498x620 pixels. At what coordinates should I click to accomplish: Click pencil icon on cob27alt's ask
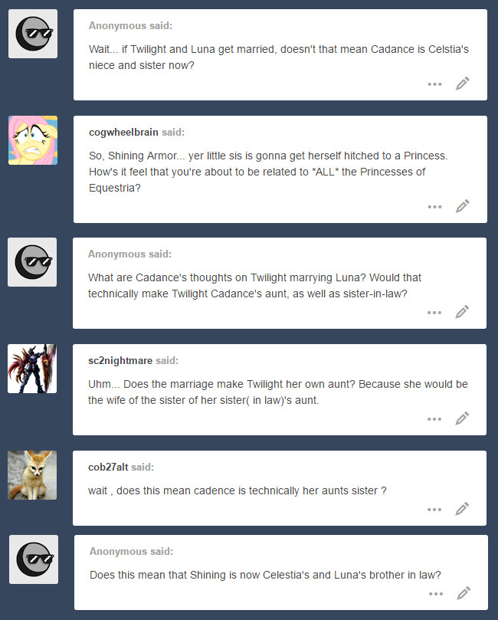point(462,509)
